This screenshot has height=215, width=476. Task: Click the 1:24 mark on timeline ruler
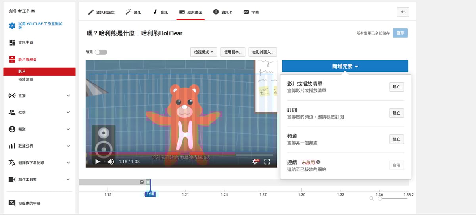pos(224,194)
